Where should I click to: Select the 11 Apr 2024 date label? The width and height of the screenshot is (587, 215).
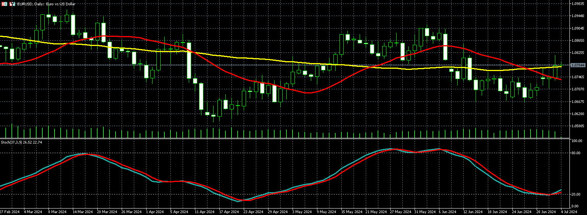pos(204,212)
